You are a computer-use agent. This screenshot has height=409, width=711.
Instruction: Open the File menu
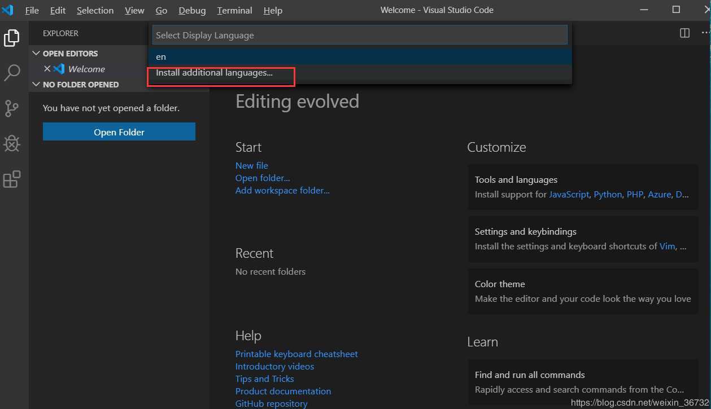pos(32,11)
